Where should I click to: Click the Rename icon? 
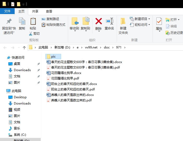click(x=110, y=21)
